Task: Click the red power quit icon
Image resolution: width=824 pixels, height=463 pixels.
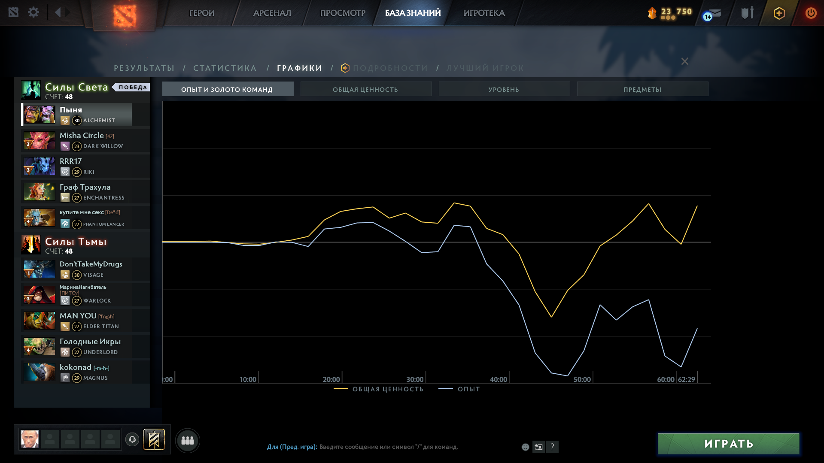Action: pos(811,13)
